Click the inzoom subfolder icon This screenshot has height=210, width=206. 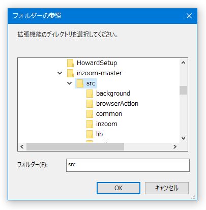[x=90, y=124]
